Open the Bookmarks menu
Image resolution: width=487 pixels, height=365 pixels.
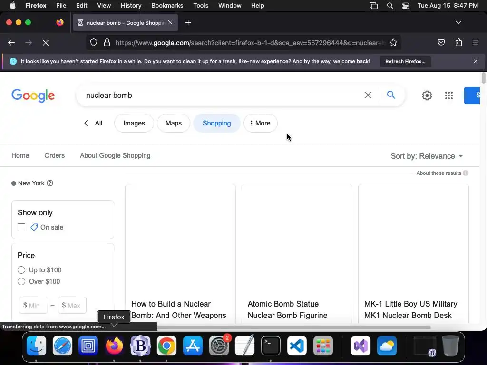click(x=167, y=6)
